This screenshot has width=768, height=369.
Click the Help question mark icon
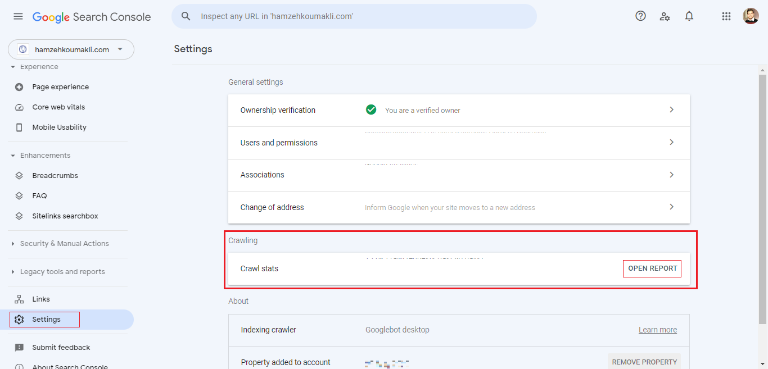pos(640,16)
